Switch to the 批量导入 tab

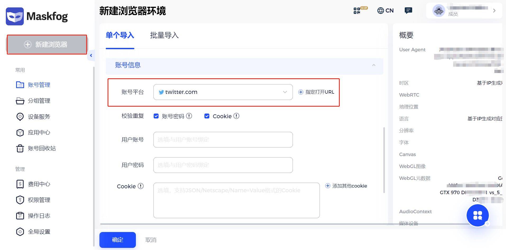(x=164, y=35)
